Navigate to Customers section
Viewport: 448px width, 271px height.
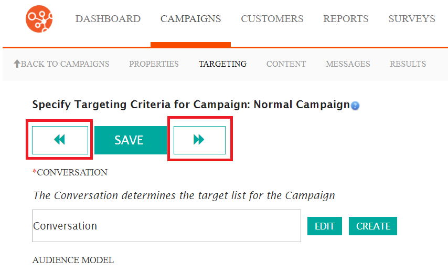point(272,19)
